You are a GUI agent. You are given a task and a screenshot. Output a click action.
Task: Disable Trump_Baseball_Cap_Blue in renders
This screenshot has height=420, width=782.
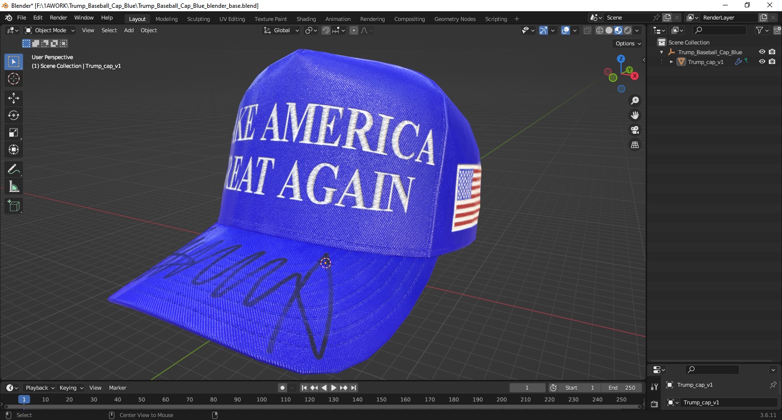click(x=772, y=52)
